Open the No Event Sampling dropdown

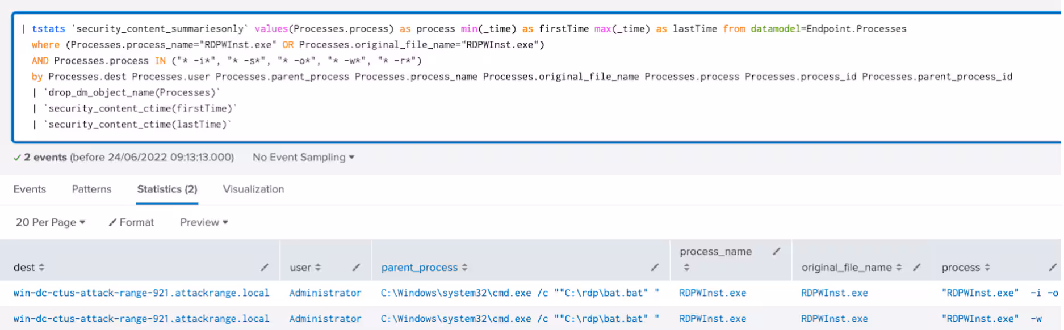(x=303, y=158)
